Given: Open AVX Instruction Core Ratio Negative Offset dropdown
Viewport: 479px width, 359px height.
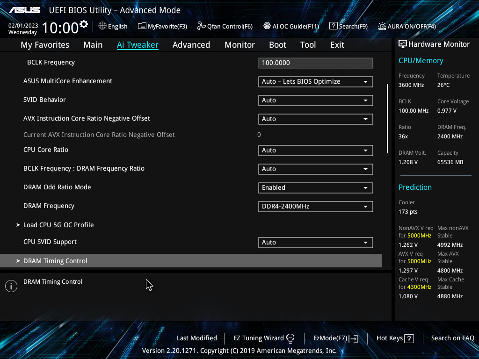Looking at the screenshot, I should pos(316,119).
